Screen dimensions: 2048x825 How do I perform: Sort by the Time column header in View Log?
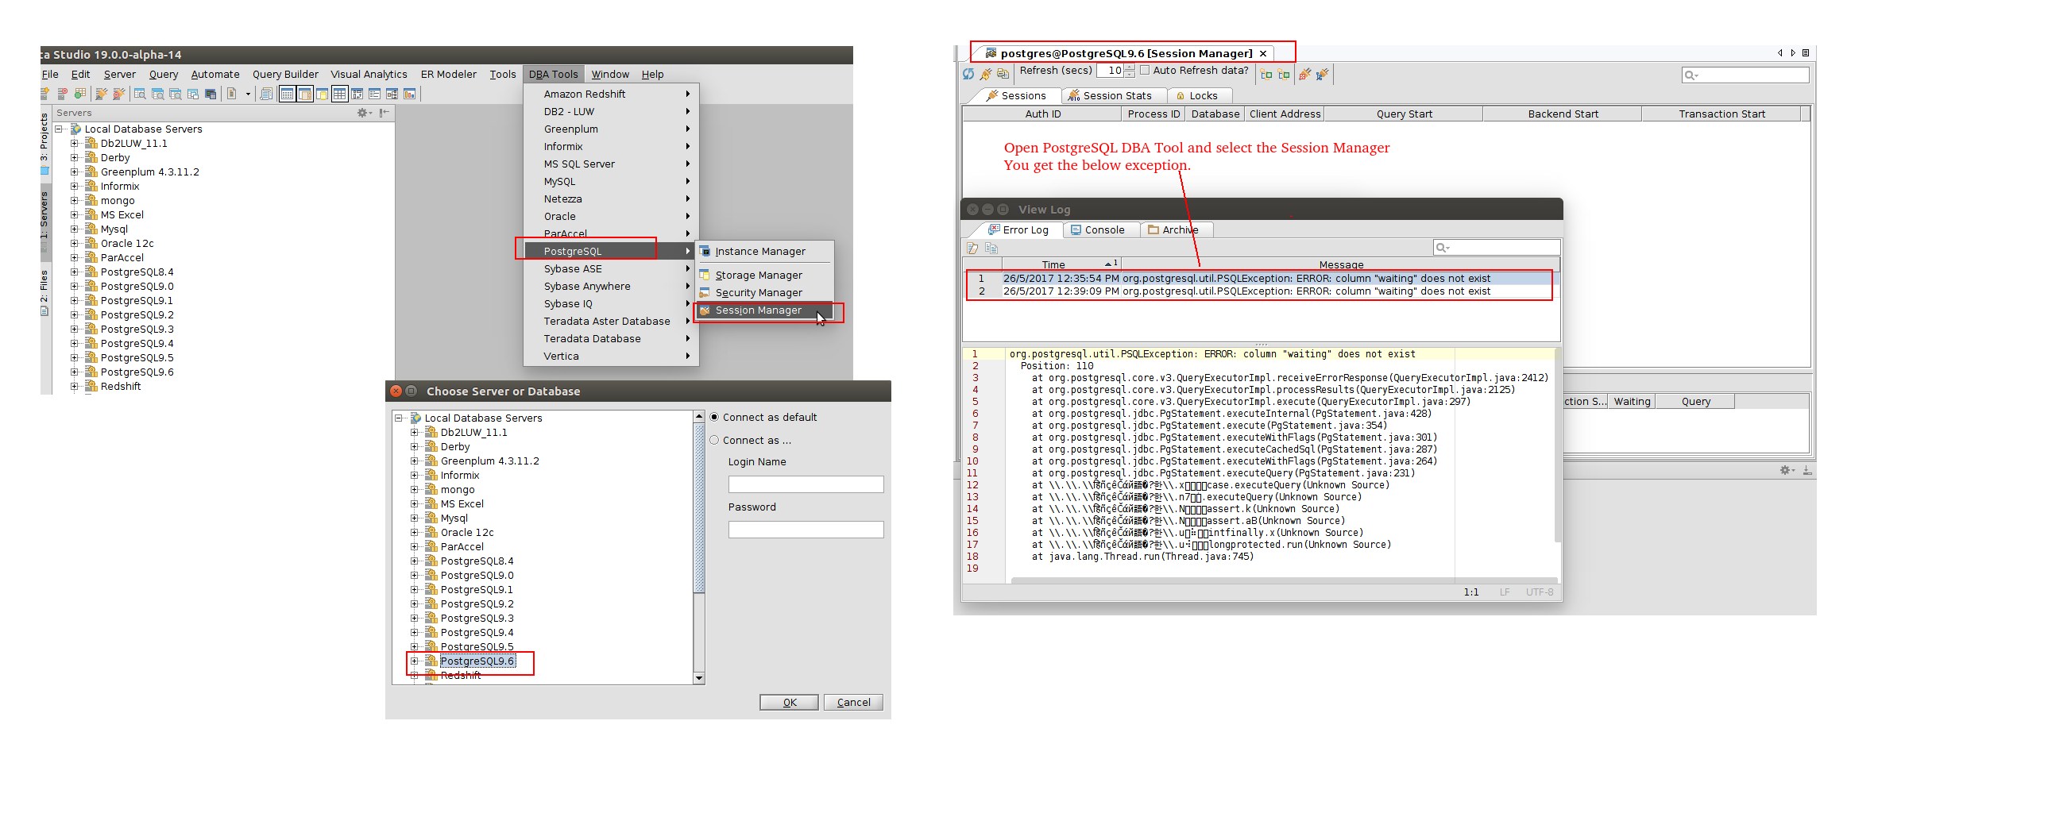[x=1061, y=264]
